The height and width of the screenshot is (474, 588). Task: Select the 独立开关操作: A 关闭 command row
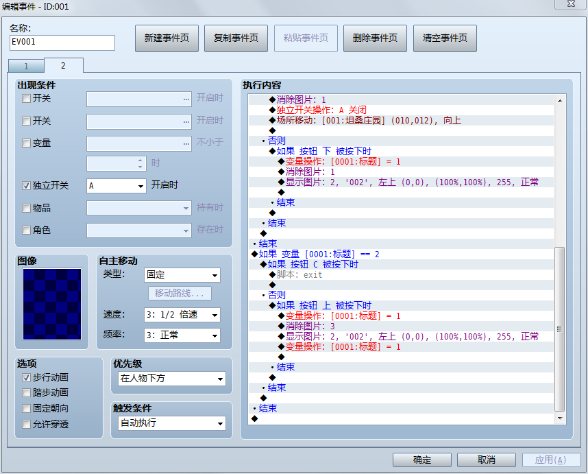[401, 110]
